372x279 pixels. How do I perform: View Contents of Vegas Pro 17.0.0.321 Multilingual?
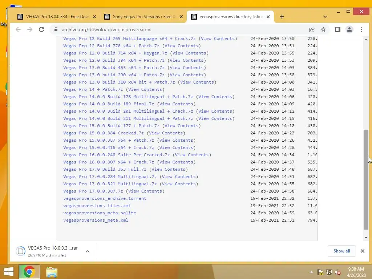(179, 184)
